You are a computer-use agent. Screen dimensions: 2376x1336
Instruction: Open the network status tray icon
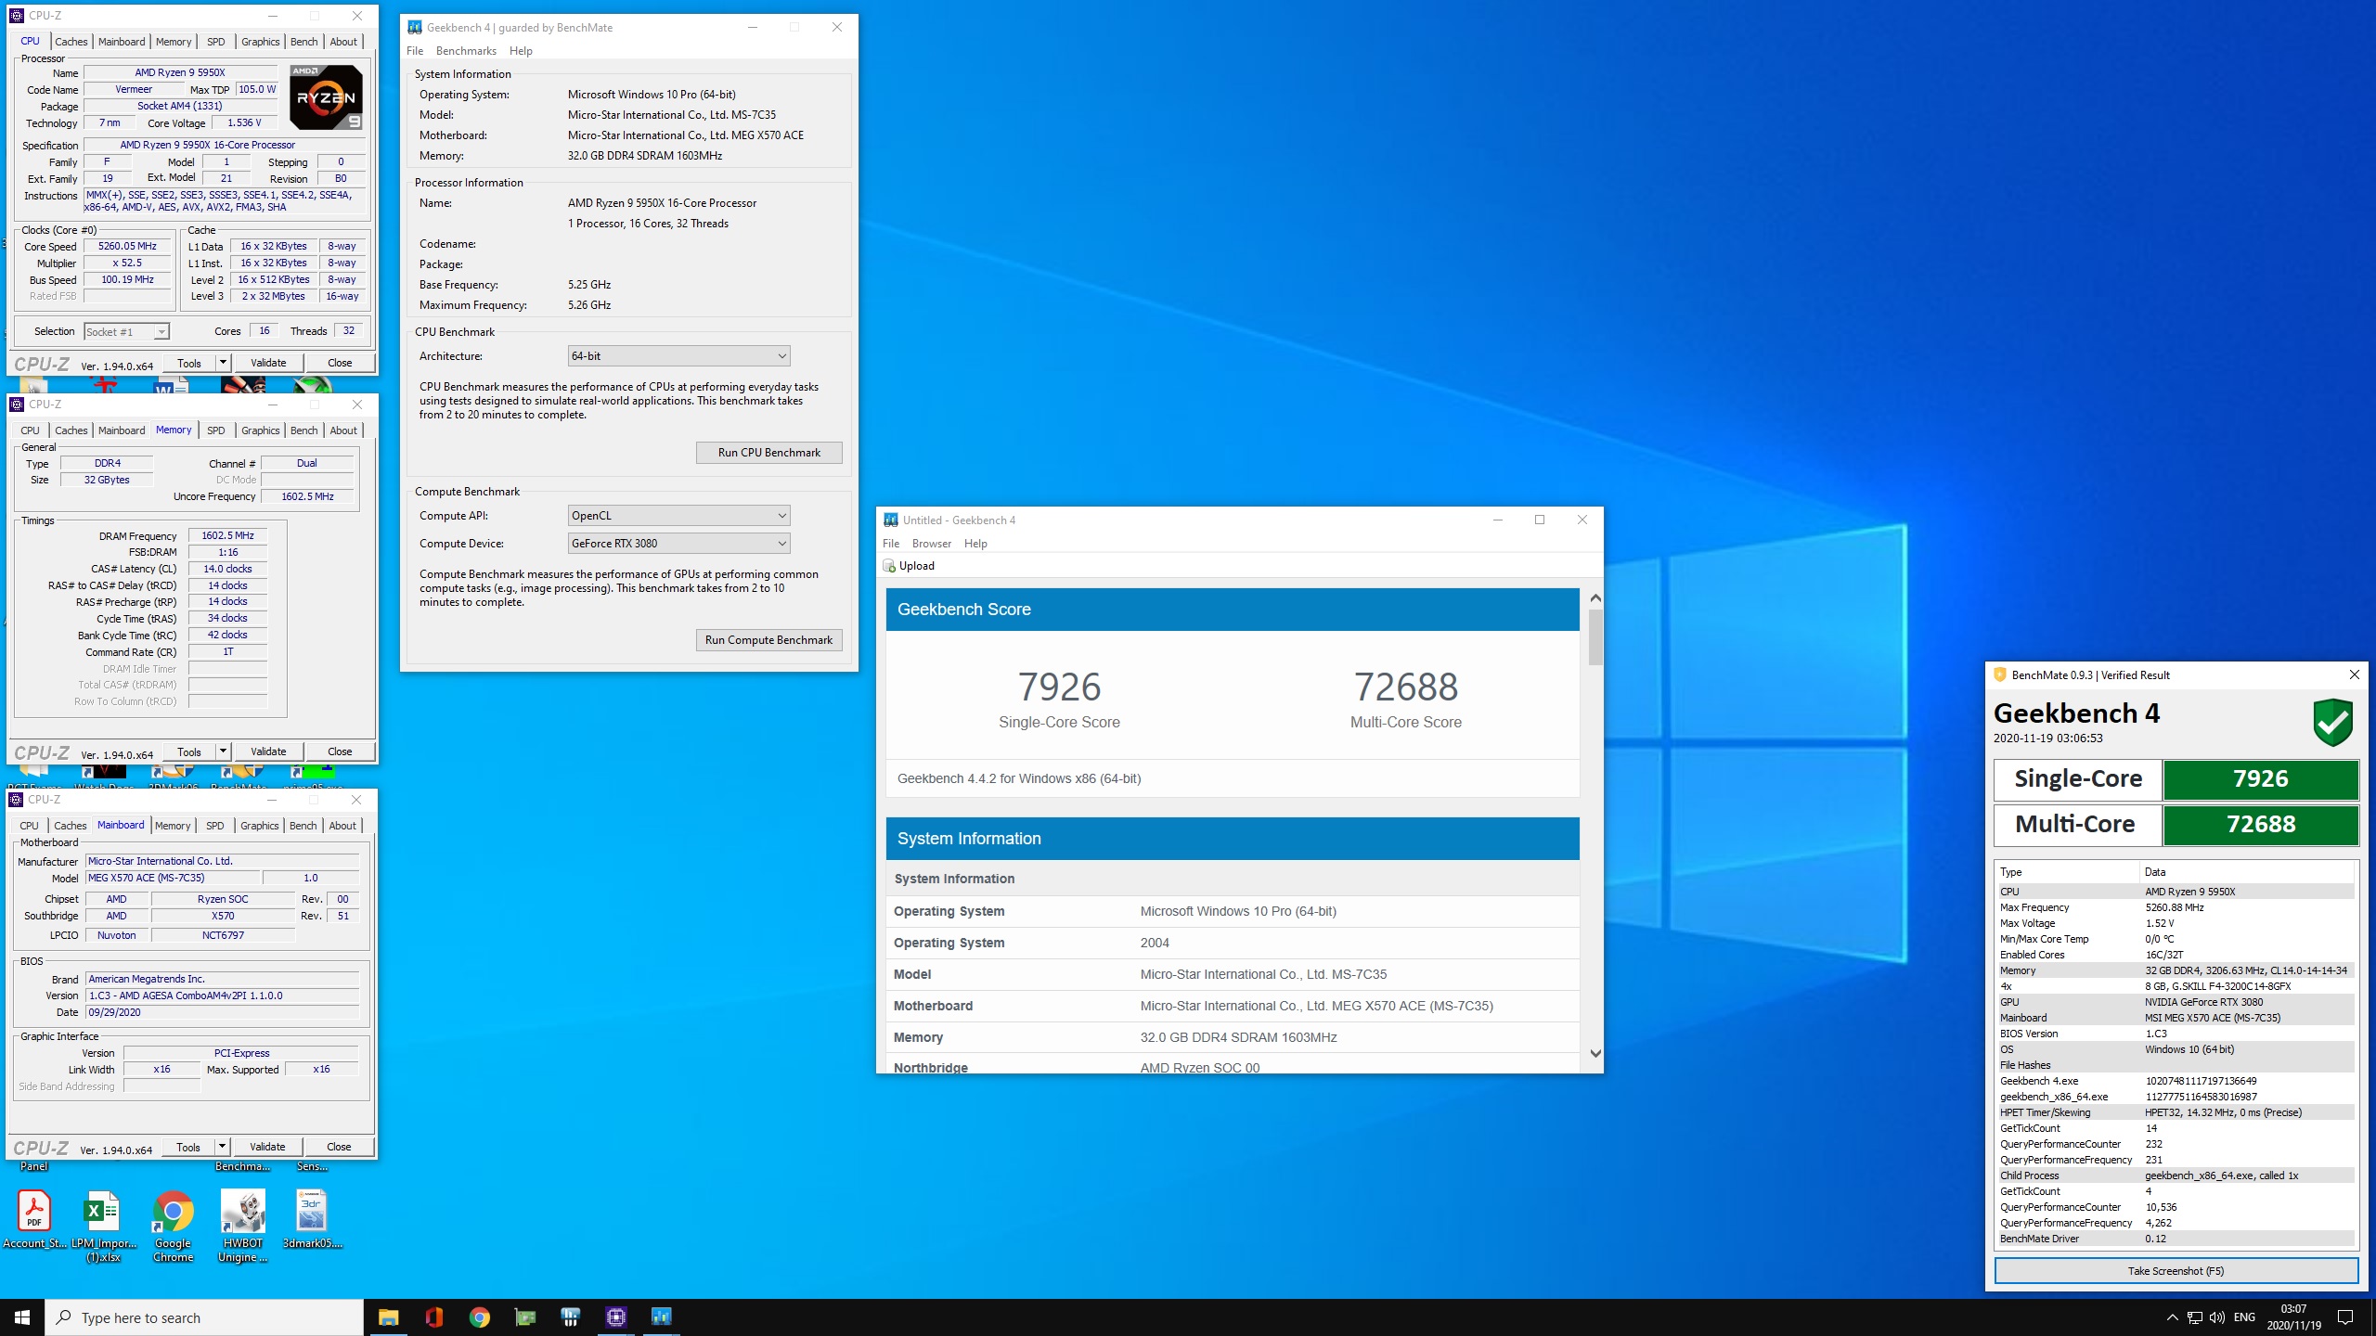[2195, 1317]
